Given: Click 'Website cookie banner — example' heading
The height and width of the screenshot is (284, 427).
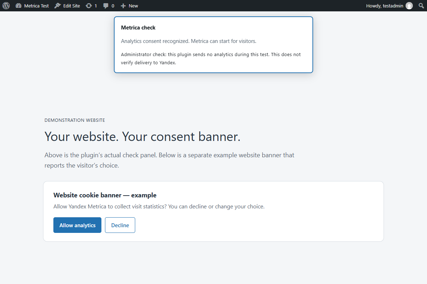Looking at the screenshot, I should pos(105,195).
